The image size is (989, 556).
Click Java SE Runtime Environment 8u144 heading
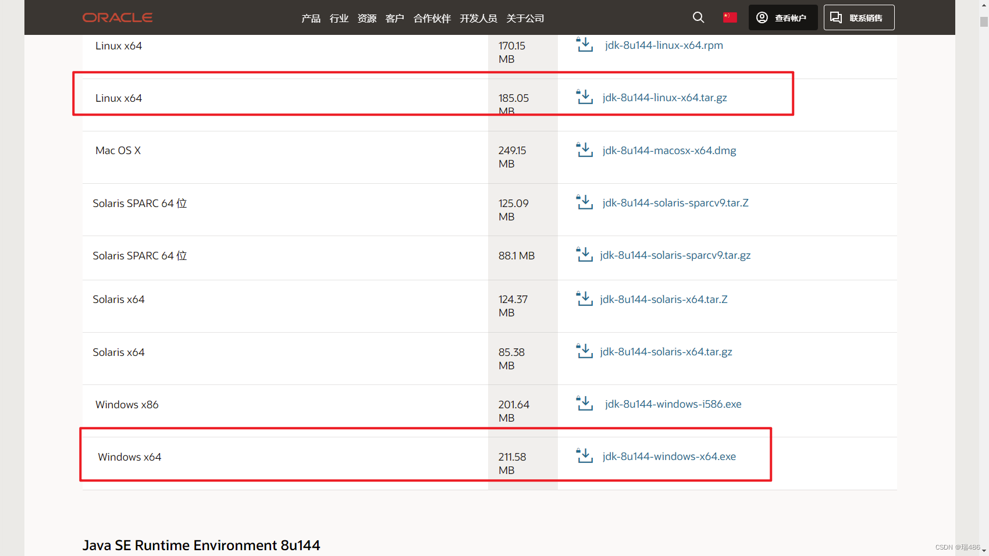tap(201, 546)
